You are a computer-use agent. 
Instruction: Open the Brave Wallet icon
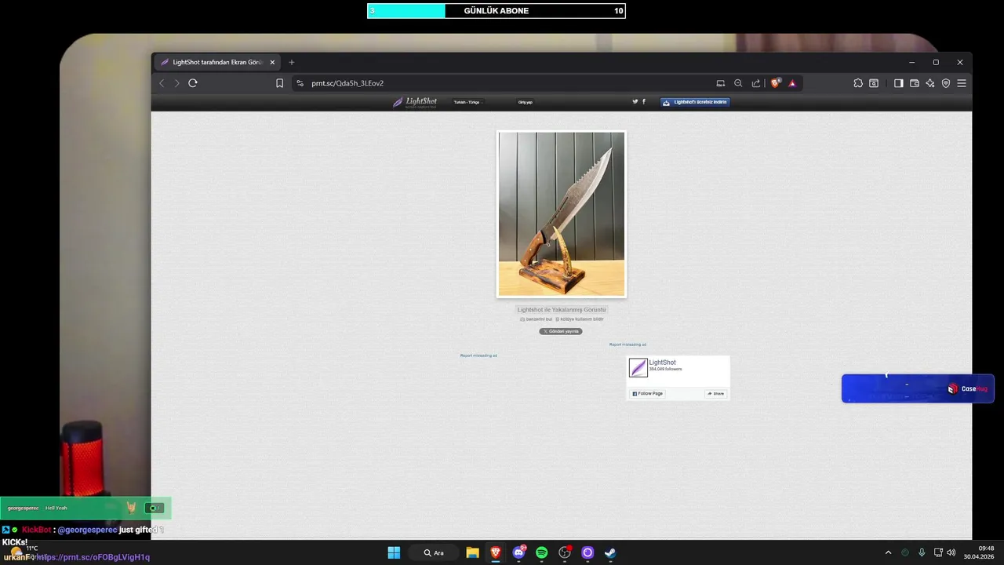pyautogui.click(x=915, y=83)
